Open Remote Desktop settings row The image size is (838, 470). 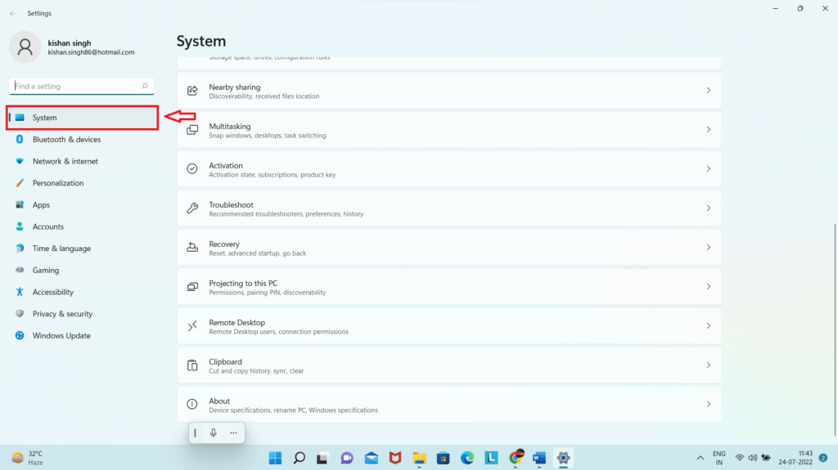(x=449, y=326)
